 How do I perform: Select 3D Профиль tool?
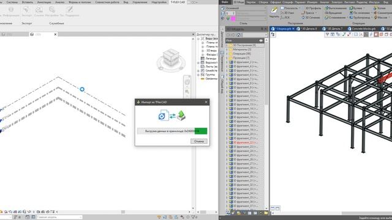[x=311, y=8]
